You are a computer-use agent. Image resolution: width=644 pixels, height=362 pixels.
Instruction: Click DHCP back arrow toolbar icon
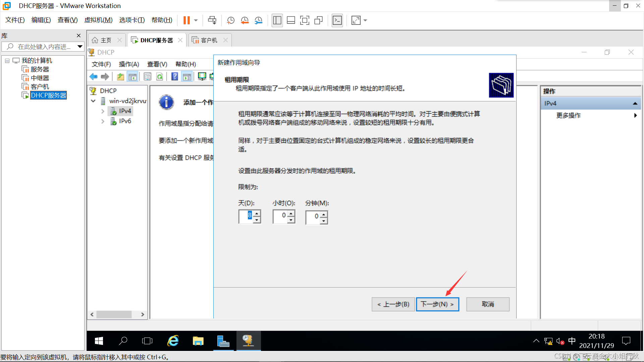pos(94,77)
